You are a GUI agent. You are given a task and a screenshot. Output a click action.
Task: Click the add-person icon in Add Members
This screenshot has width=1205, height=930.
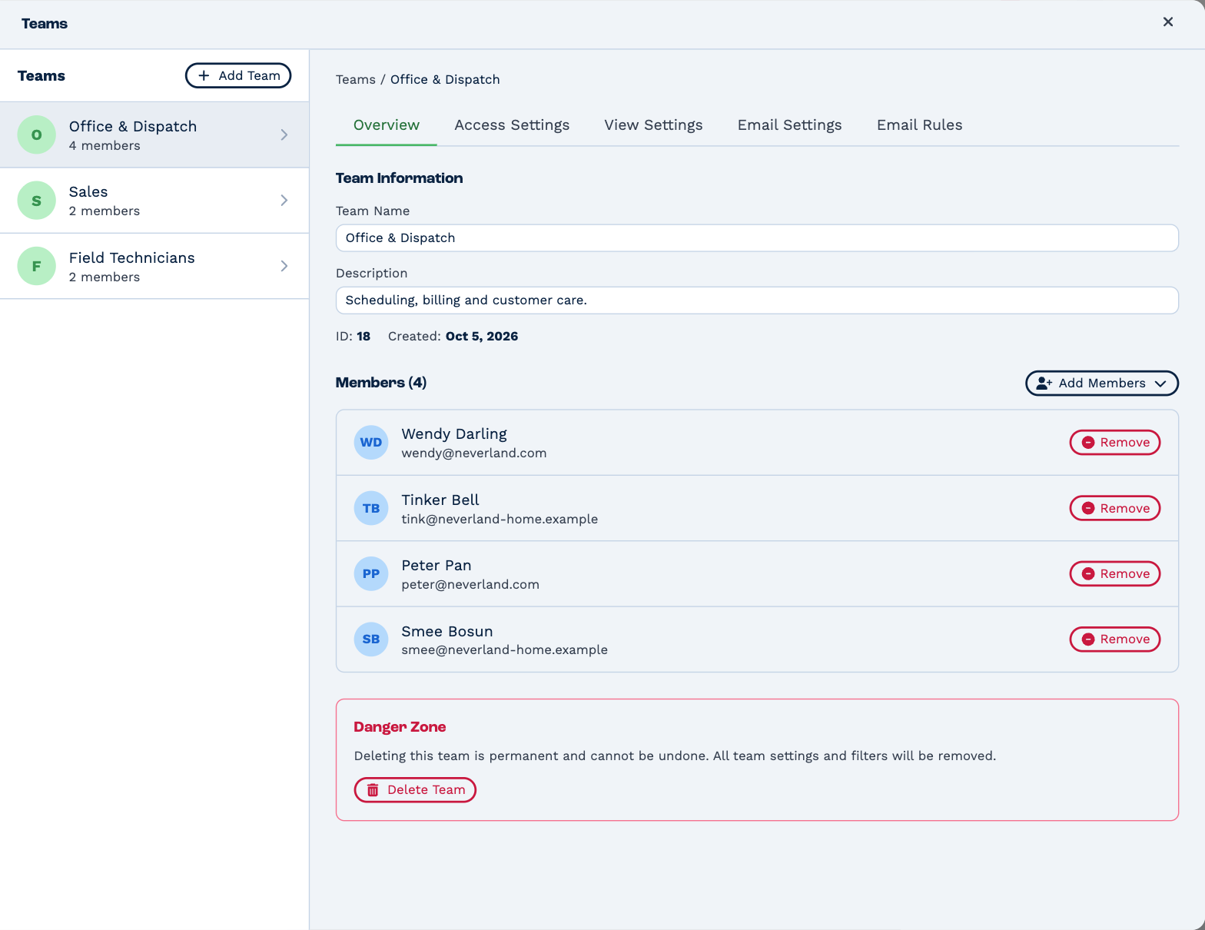(x=1044, y=384)
